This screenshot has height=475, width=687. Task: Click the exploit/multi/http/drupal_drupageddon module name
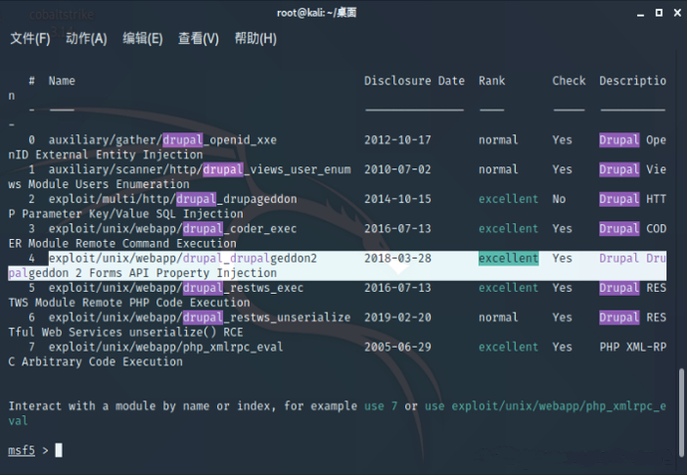172,199
